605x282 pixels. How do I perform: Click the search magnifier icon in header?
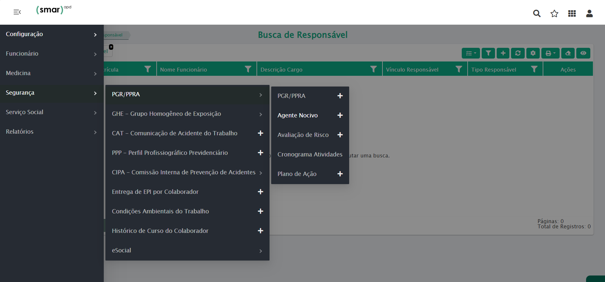click(537, 13)
